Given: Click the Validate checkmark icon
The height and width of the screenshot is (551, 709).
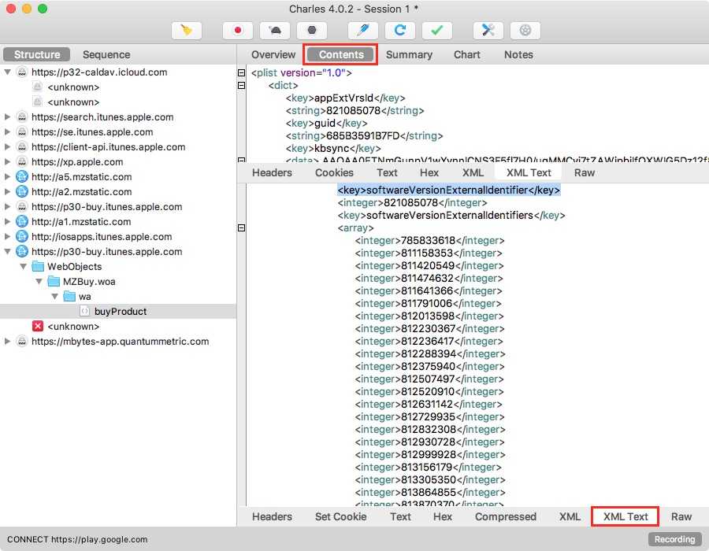Looking at the screenshot, I should (437, 31).
